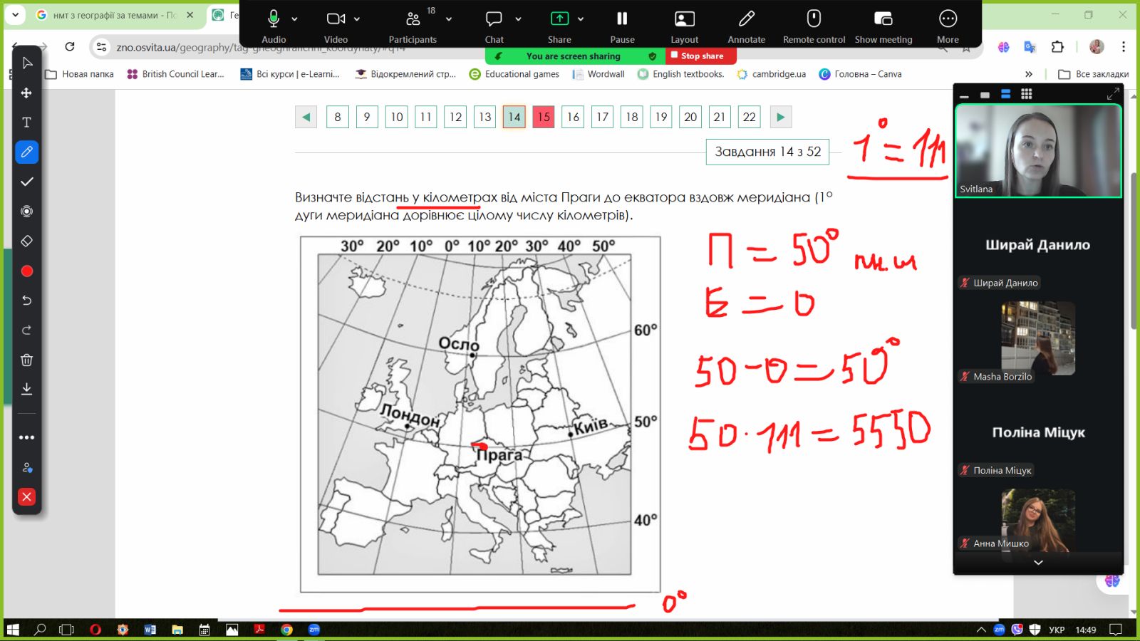Click the Redo annotation arrow

pyautogui.click(x=26, y=330)
